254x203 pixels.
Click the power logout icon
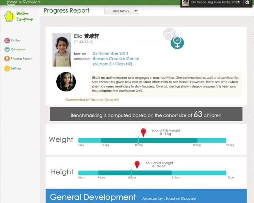(247, 3)
